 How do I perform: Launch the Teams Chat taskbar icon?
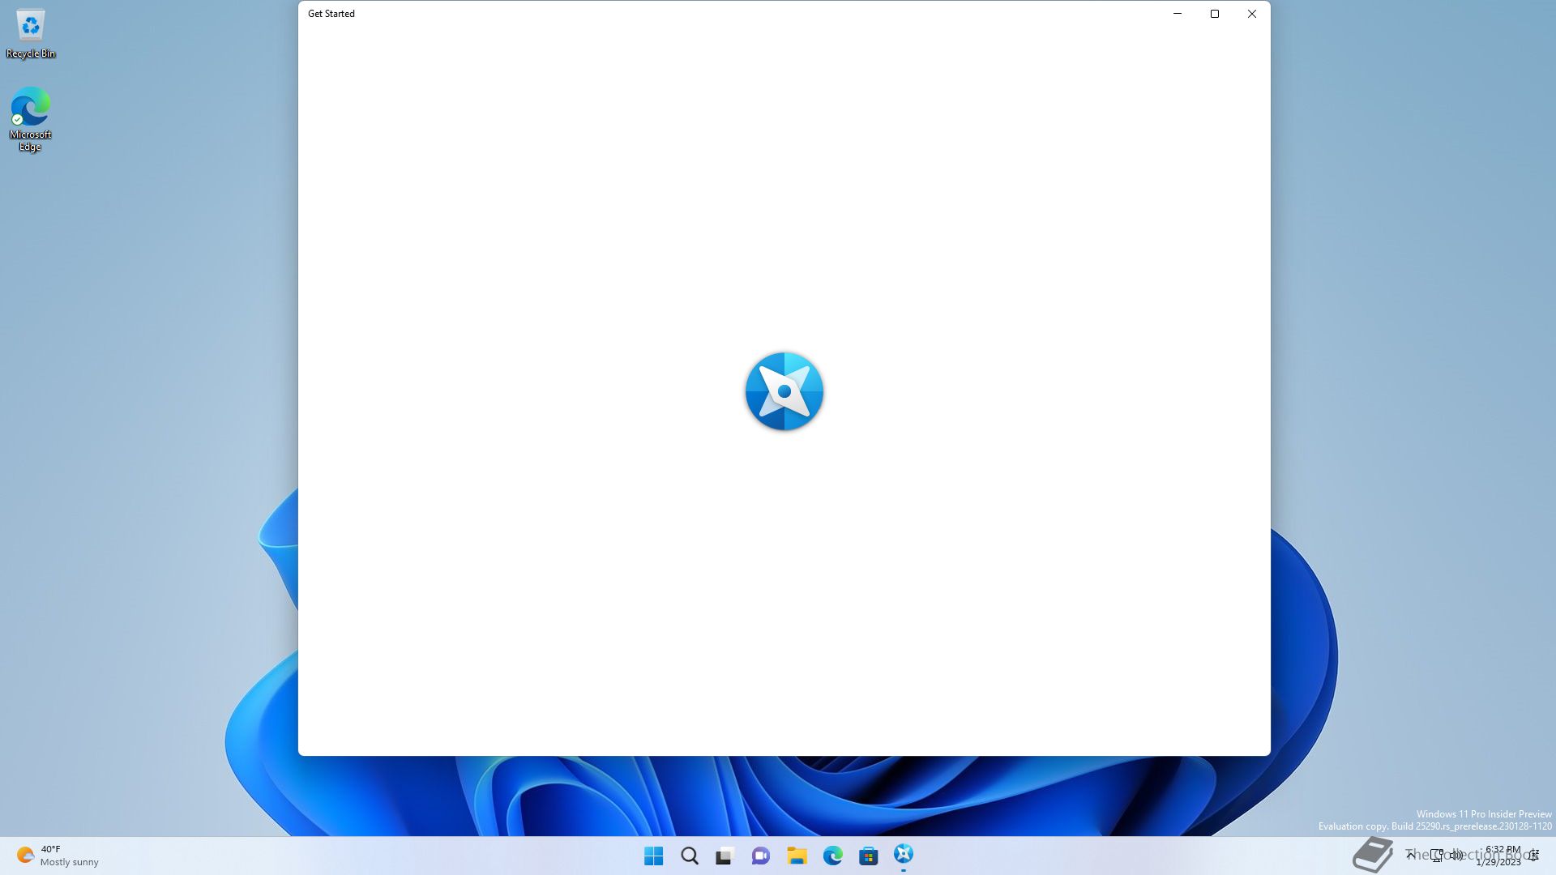760,856
